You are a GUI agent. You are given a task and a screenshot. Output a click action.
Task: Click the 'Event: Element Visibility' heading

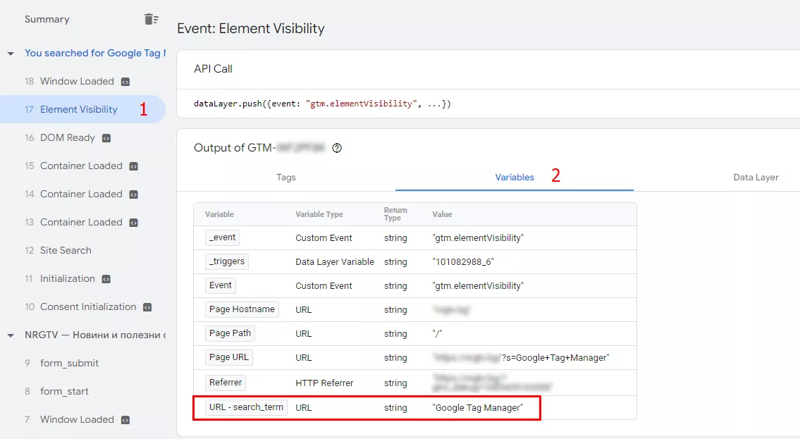[250, 29]
